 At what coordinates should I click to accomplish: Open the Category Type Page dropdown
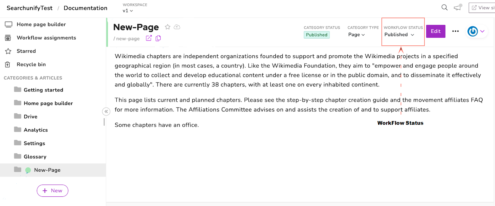point(356,35)
